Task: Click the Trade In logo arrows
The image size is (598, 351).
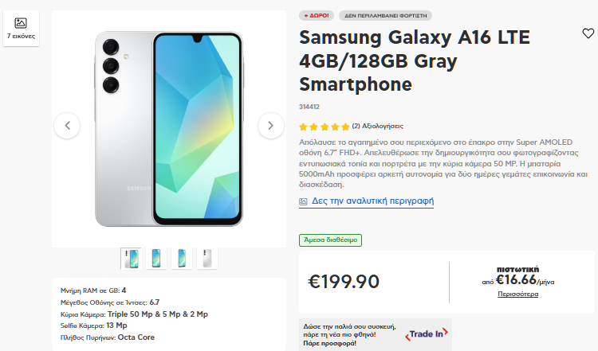Action: coord(427,333)
